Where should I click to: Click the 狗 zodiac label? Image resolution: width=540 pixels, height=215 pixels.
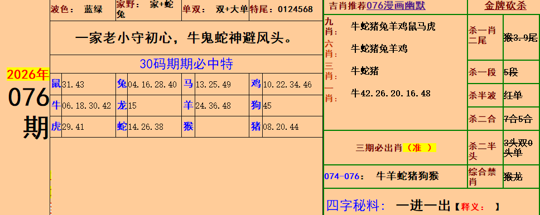[x=255, y=105]
